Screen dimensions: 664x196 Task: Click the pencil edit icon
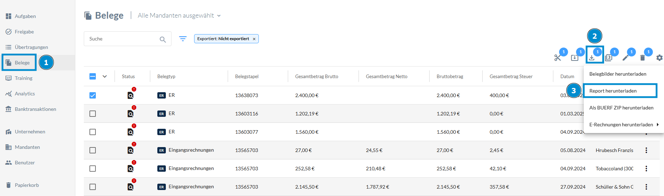pos(625,58)
